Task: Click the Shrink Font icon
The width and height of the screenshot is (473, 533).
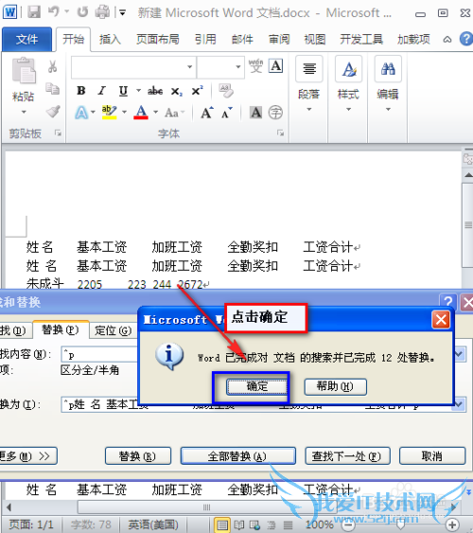Action: tap(227, 113)
